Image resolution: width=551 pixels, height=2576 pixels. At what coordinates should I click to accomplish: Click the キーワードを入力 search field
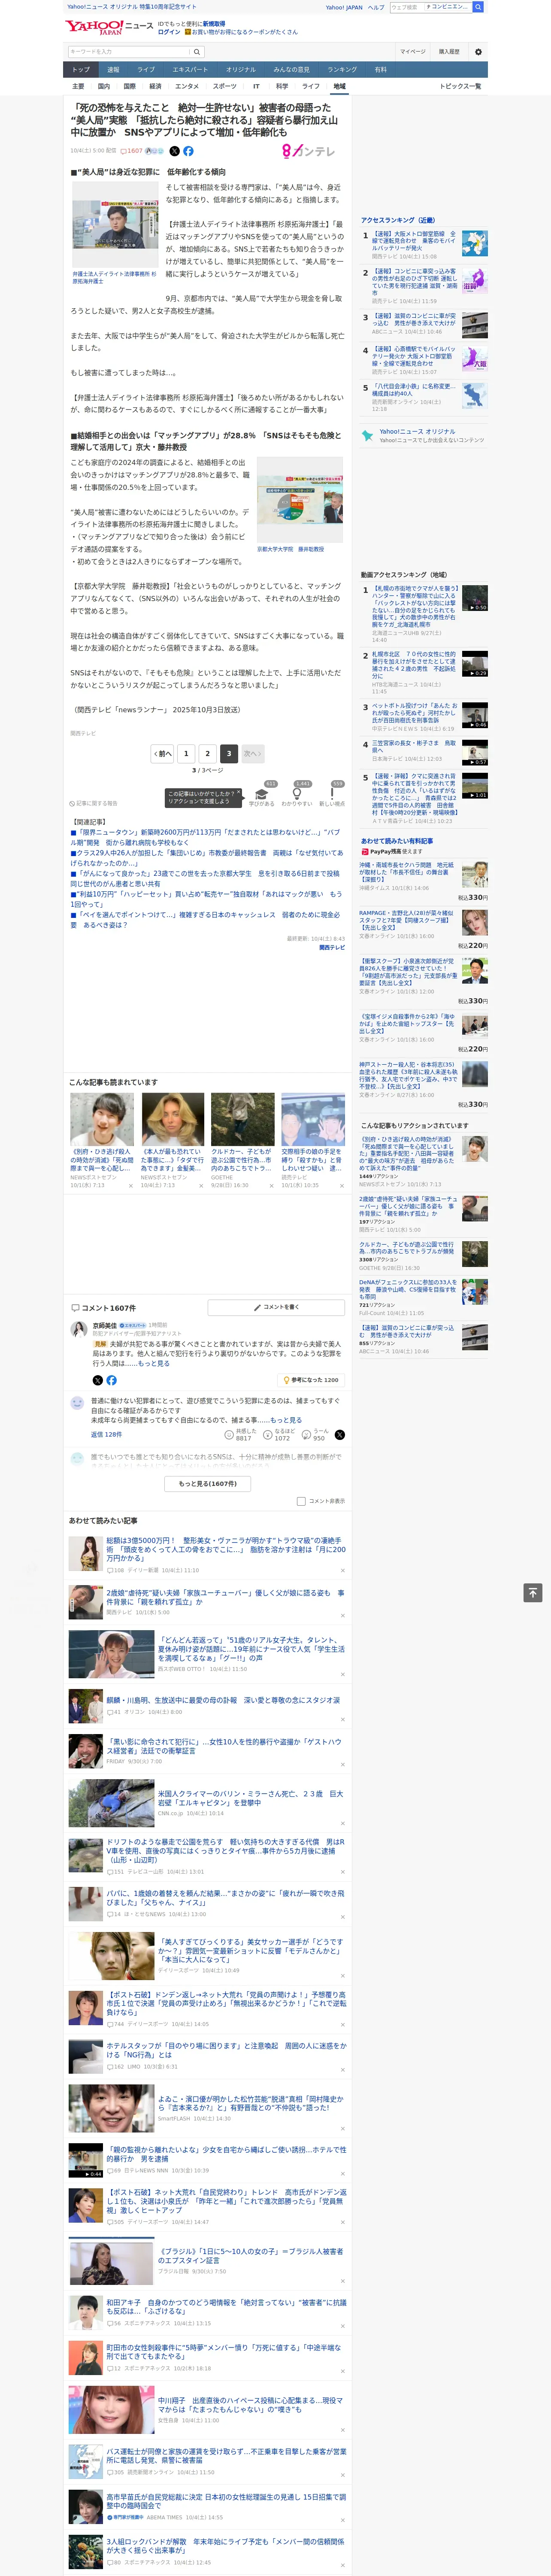tap(128, 52)
